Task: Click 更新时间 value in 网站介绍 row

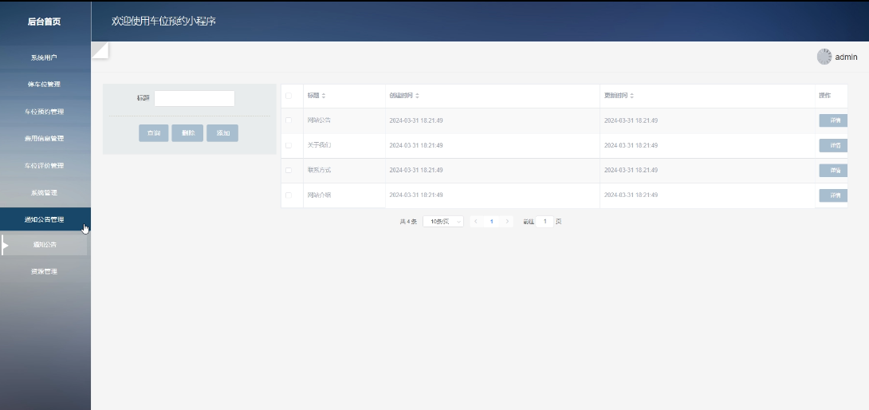Action: (x=631, y=195)
